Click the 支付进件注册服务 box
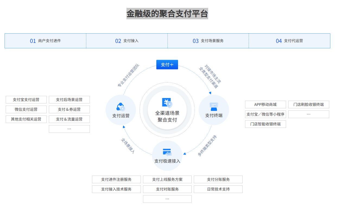The image size is (339, 218). [116, 179]
